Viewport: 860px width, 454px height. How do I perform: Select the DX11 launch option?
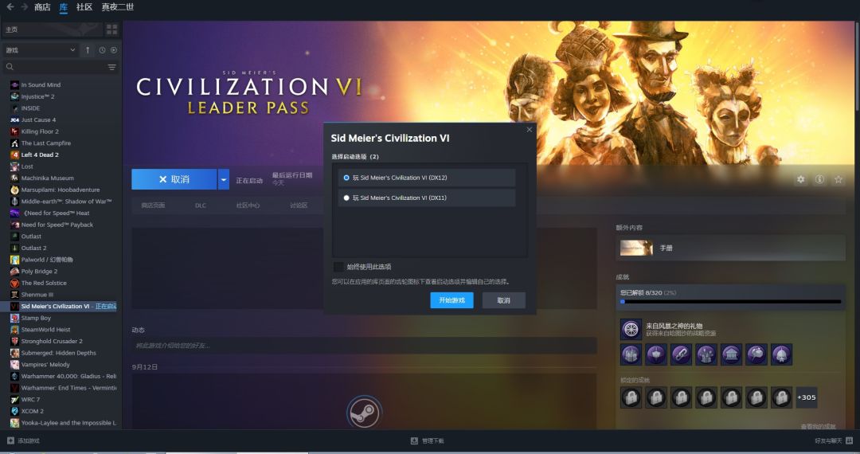click(427, 198)
